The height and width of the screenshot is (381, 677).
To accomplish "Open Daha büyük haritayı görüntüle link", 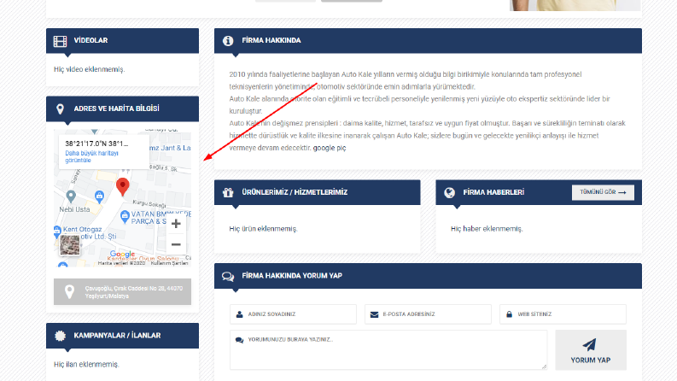I will tap(91, 156).
